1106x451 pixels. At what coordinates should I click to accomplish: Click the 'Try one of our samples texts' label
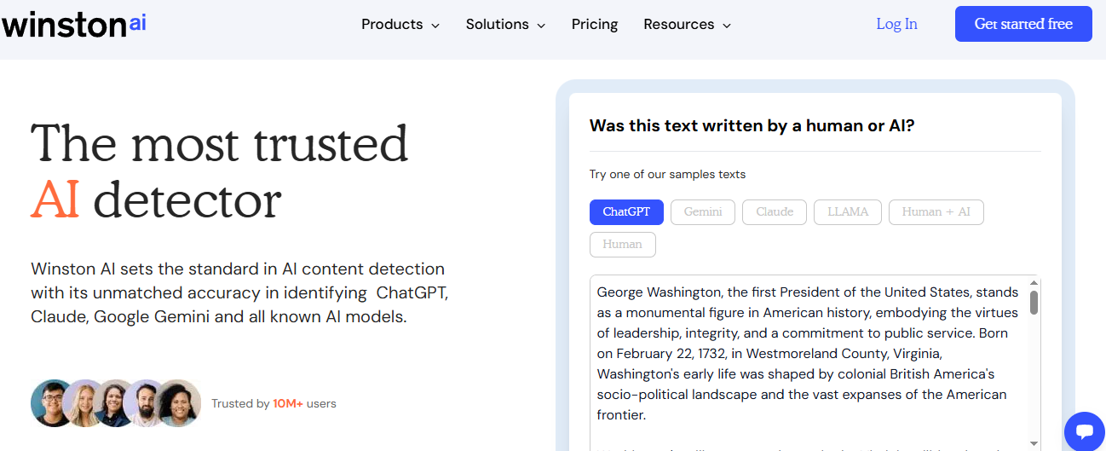click(667, 174)
